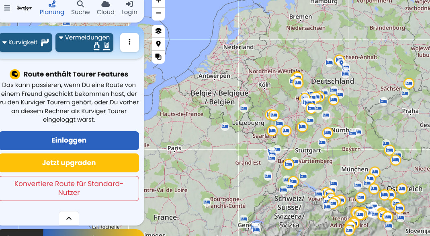The height and width of the screenshot is (236, 430).
Task: Open the hamburger main menu
Action: pyautogui.click(x=7, y=8)
